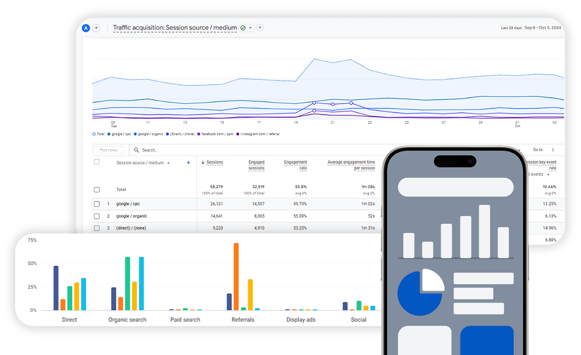Click the 'Total' legend marker under the chart

pyautogui.click(x=94, y=134)
